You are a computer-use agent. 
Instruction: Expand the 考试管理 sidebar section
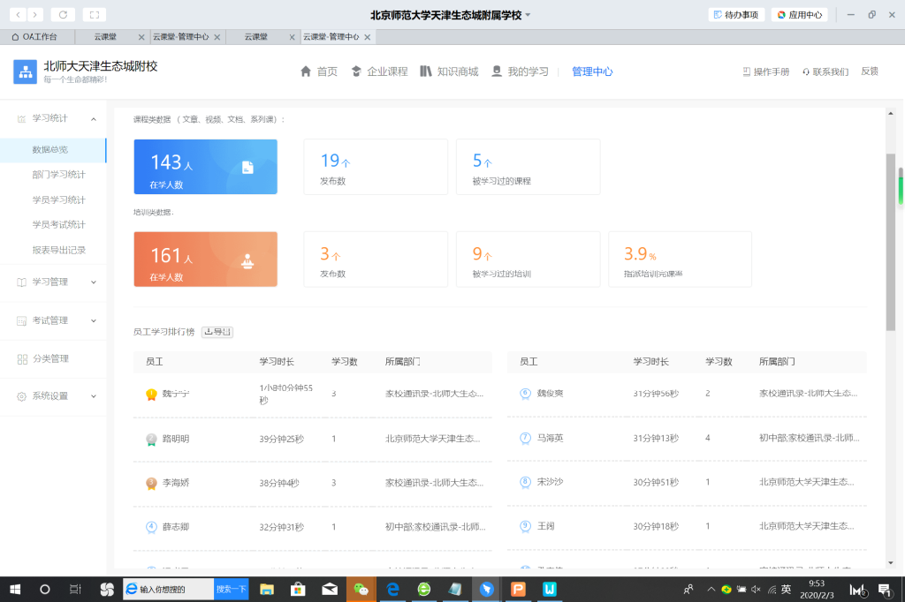(94, 320)
